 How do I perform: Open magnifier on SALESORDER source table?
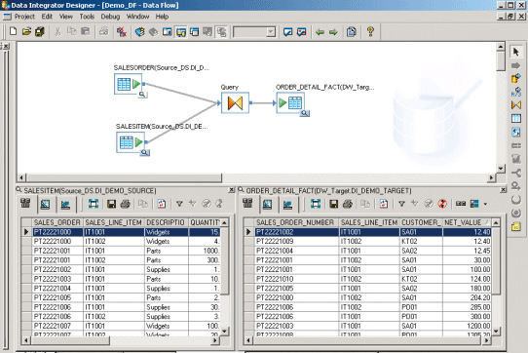coord(142,95)
